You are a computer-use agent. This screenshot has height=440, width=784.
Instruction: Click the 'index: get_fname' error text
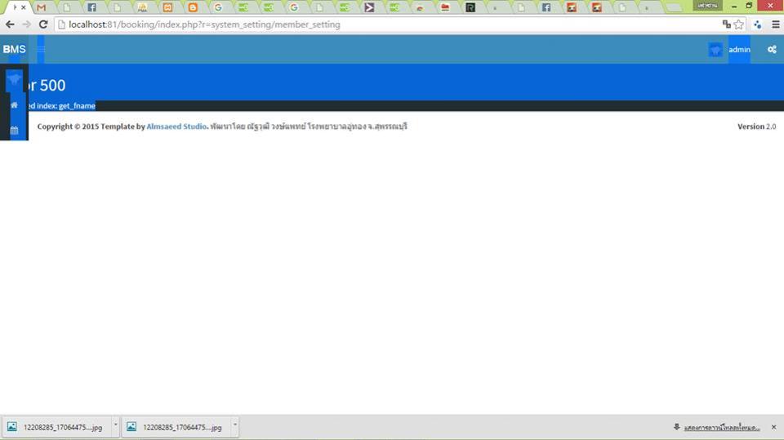tap(66, 105)
